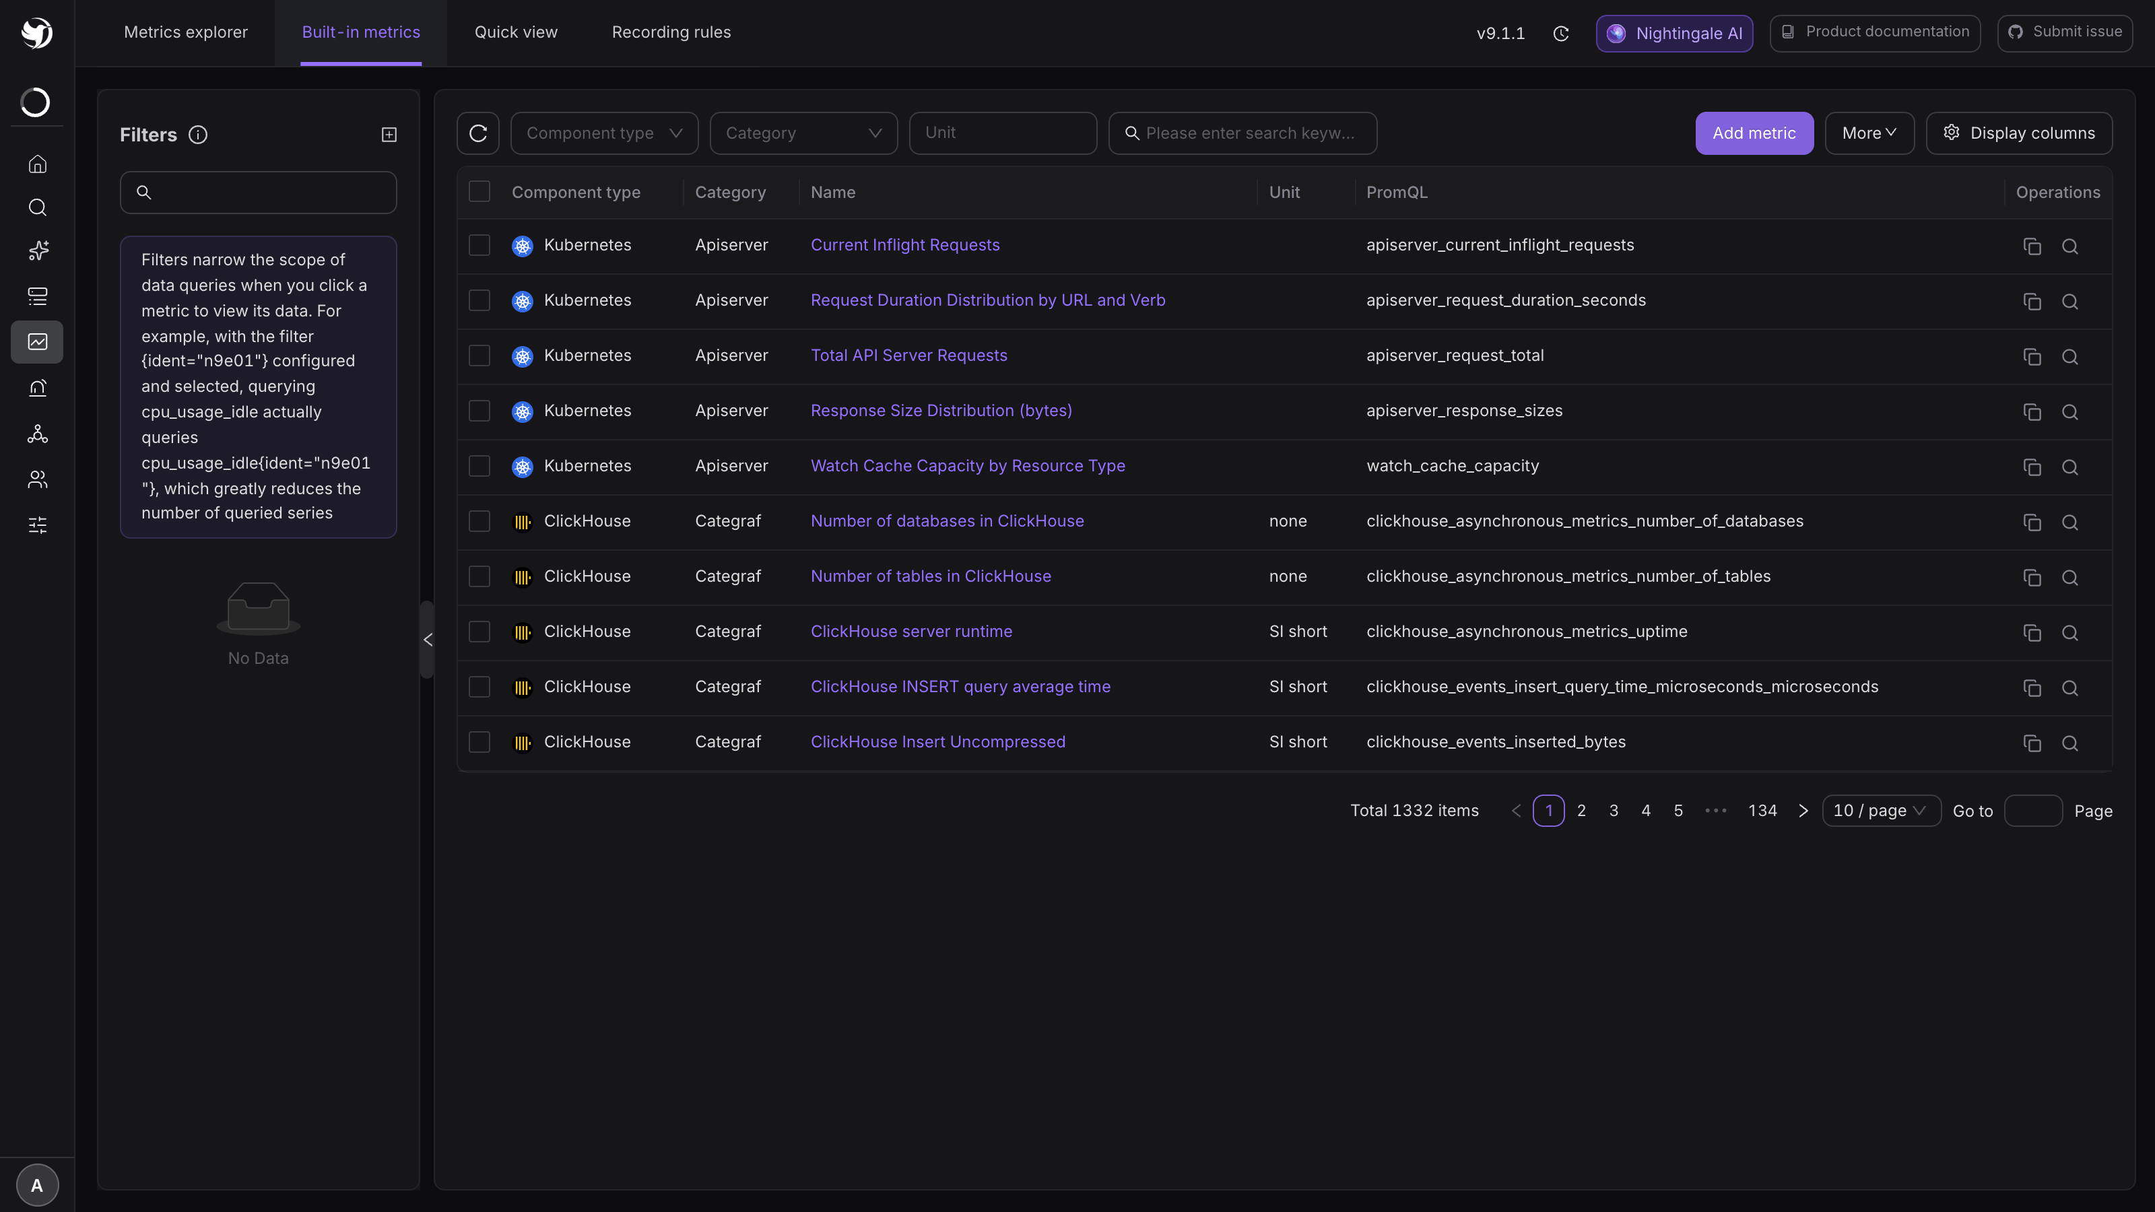Open the search icon in left sidebar

coord(37,207)
